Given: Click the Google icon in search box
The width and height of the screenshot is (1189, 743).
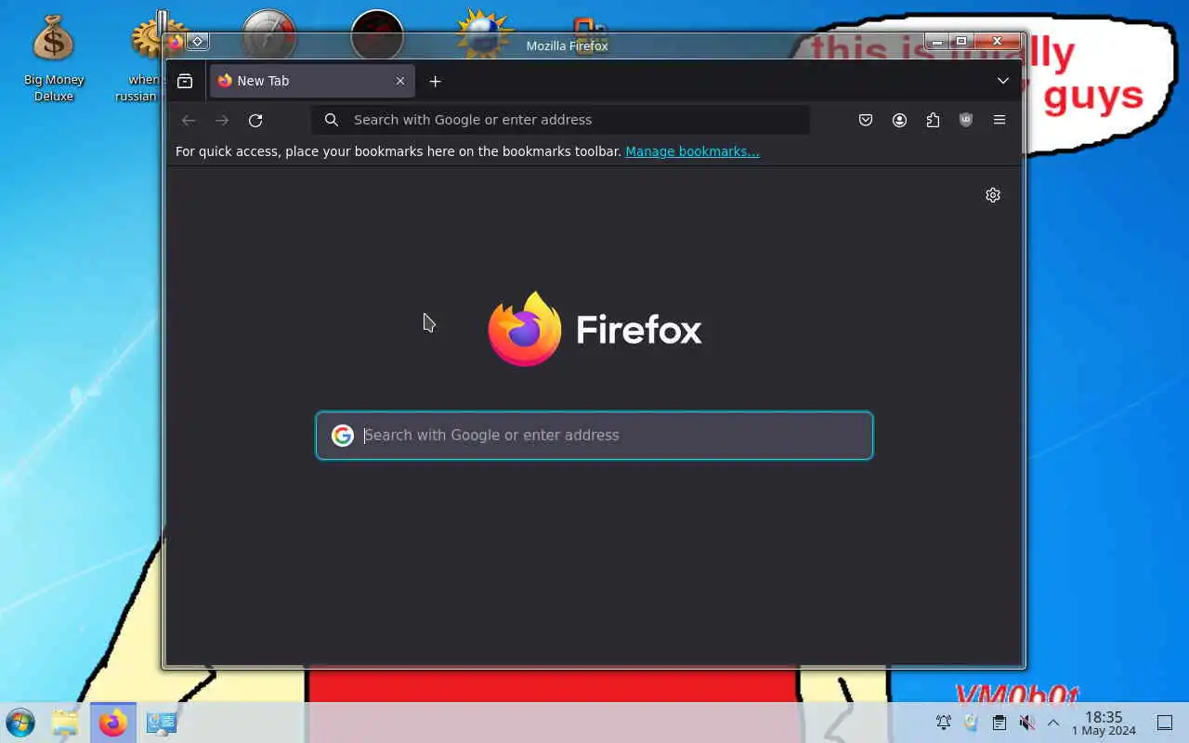Looking at the screenshot, I should click(343, 436).
